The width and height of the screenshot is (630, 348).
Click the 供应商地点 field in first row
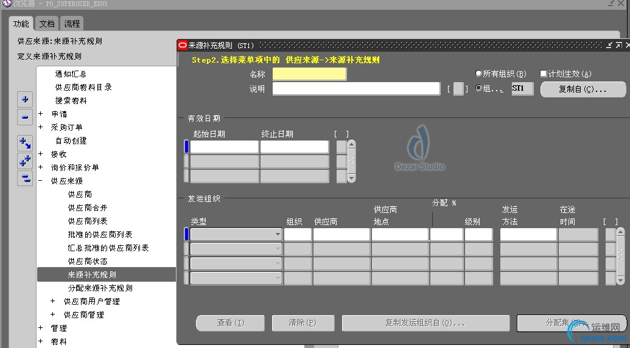pos(400,234)
